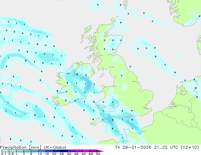Click the legend value label "50"
This screenshot has height=155, width=201.
[98, 154]
